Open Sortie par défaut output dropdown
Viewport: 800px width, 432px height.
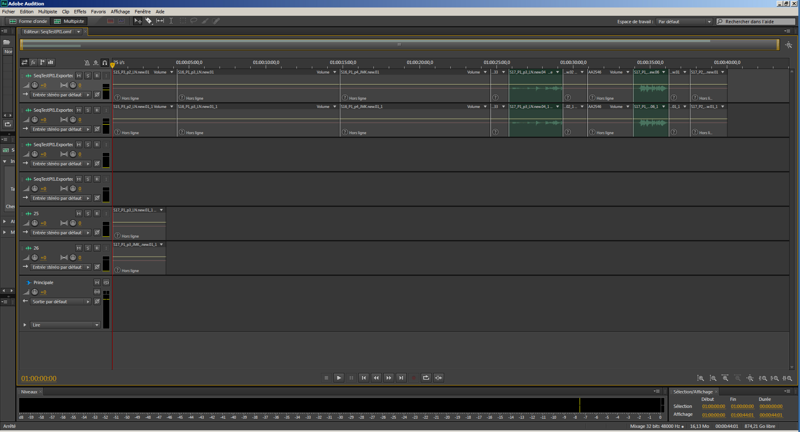click(61, 302)
